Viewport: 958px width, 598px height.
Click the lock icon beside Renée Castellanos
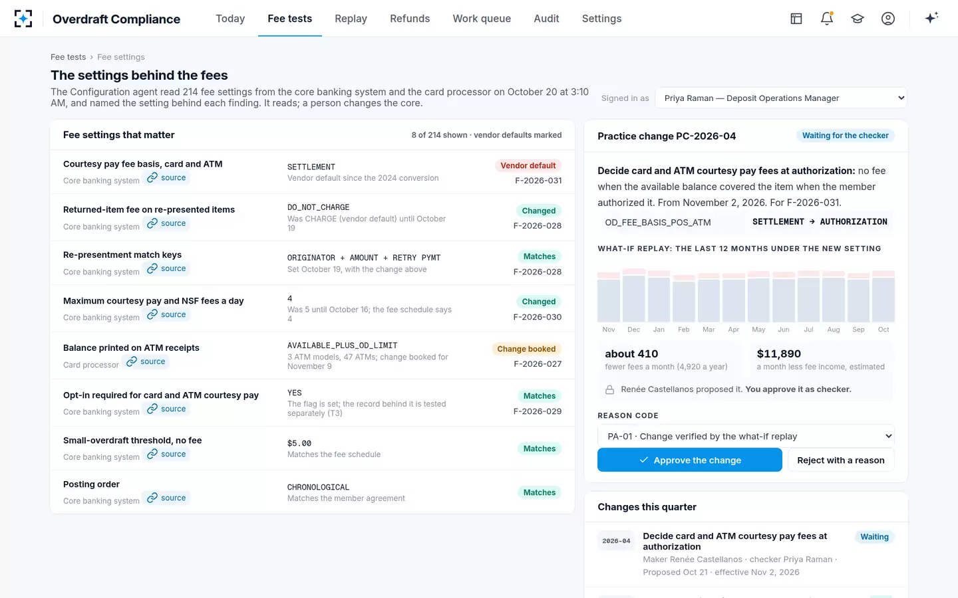point(609,389)
